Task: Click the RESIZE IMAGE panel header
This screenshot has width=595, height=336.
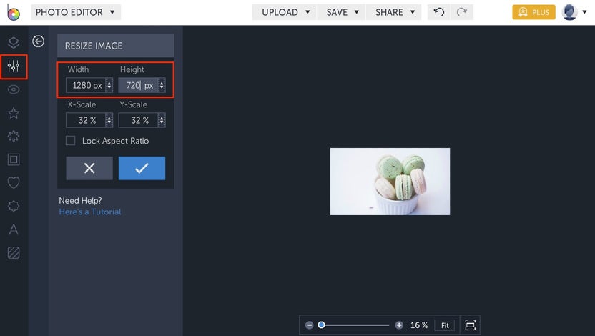Action: 116,46
